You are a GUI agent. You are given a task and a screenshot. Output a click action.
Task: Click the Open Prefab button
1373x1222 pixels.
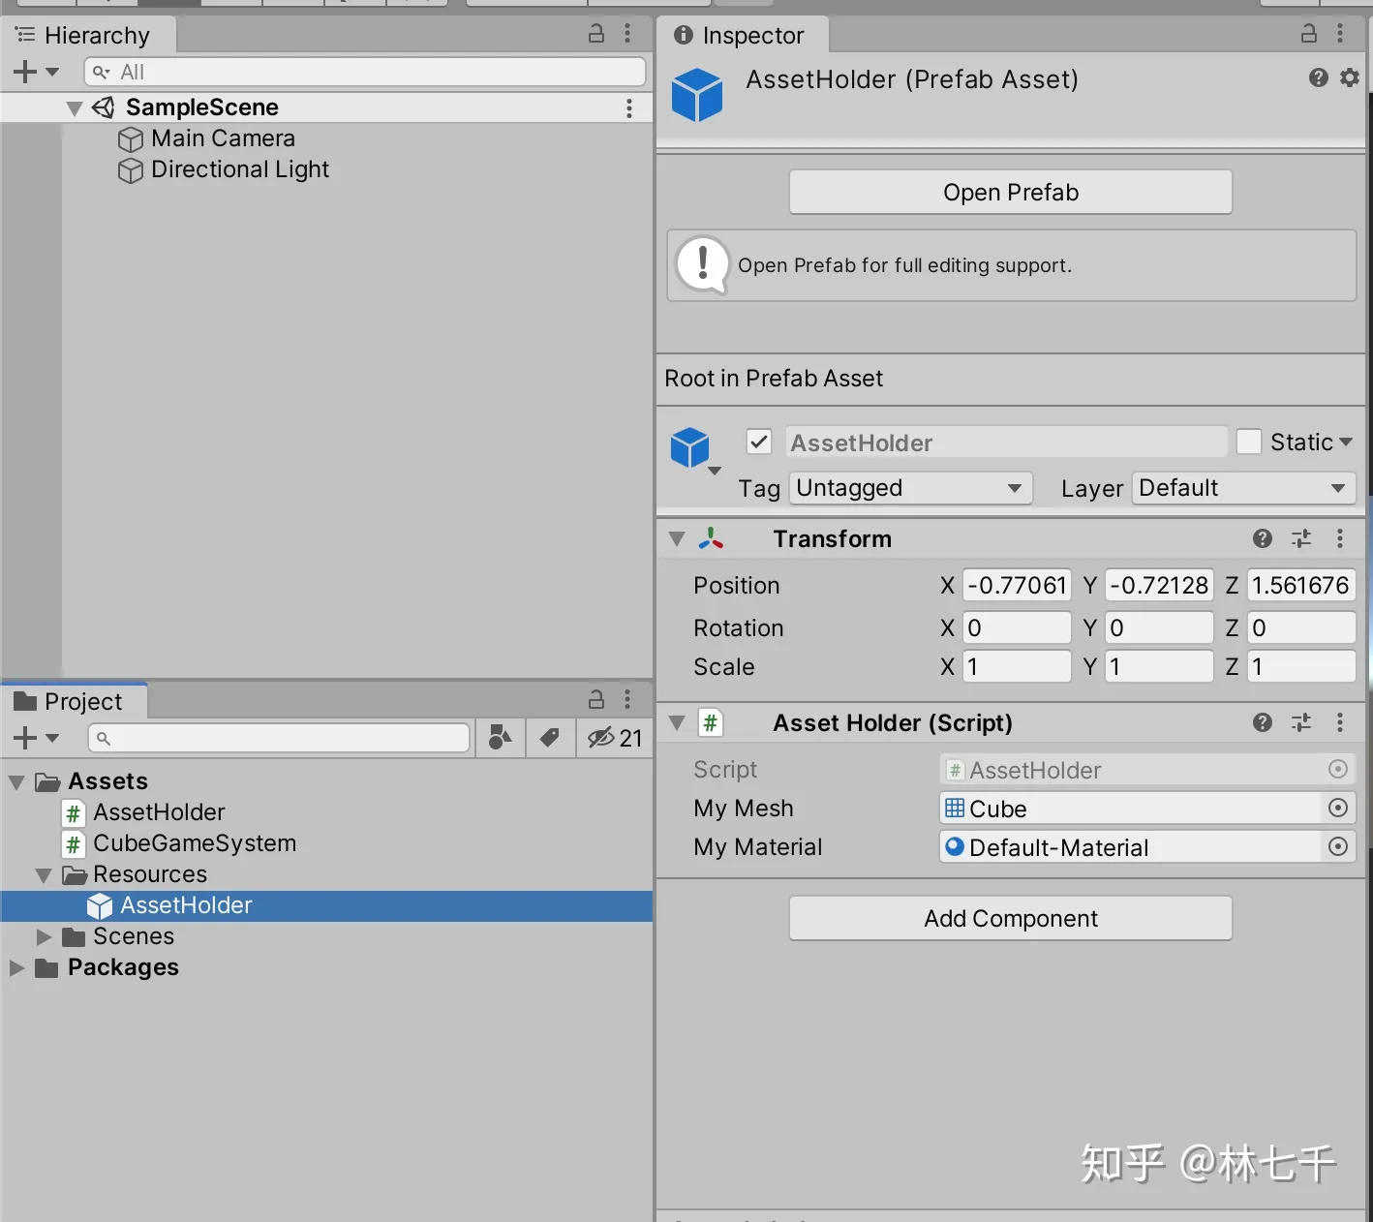(1010, 192)
